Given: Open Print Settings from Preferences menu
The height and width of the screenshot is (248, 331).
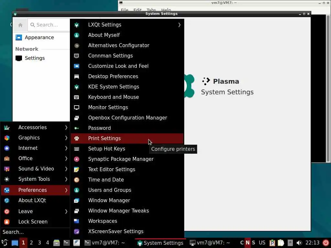Looking at the screenshot, I should [x=127, y=138].
